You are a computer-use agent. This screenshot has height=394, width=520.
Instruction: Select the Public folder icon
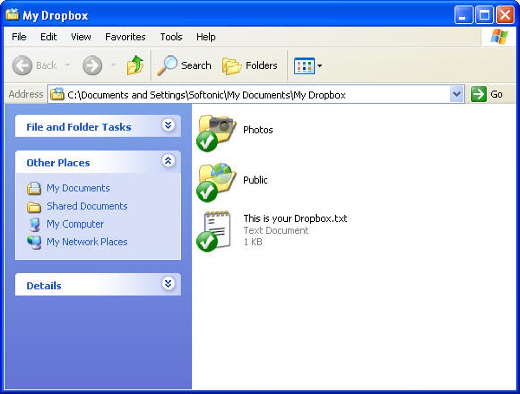pyautogui.click(x=216, y=182)
